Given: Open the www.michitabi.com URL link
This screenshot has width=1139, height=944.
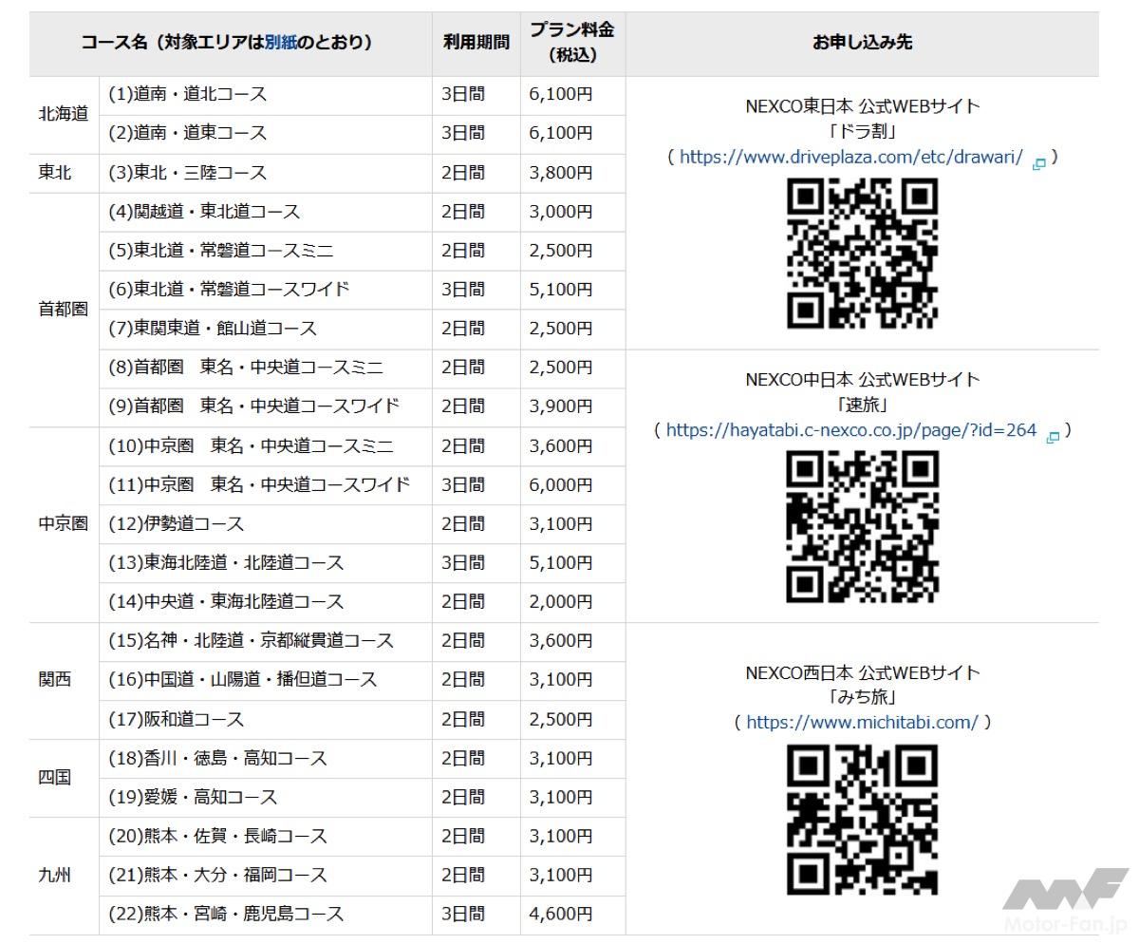Looking at the screenshot, I should pyautogui.click(x=862, y=723).
